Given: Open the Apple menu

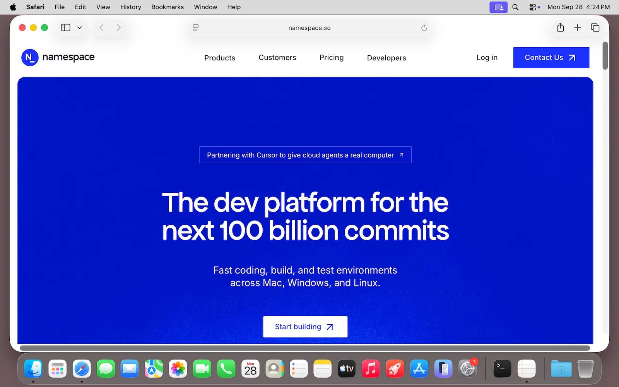Looking at the screenshot, I should click(13, 7).
